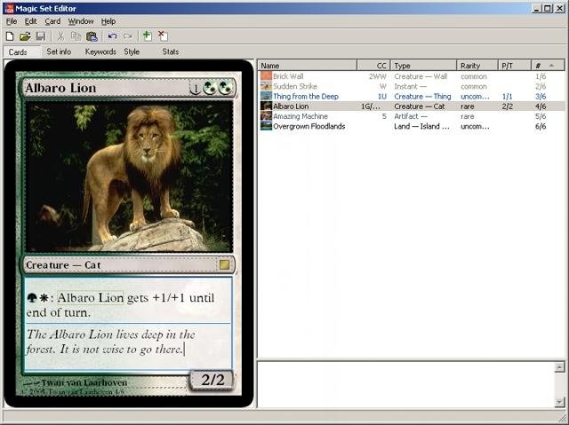Image resolution: width=569 pixels, height=425 pixels.
Task: Switch to the Set info tab
Action: pyautogui.click(x=59, y=51)
